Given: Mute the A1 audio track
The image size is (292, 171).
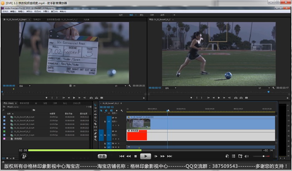Looking at the screenshot, I should tap(116, 143).
